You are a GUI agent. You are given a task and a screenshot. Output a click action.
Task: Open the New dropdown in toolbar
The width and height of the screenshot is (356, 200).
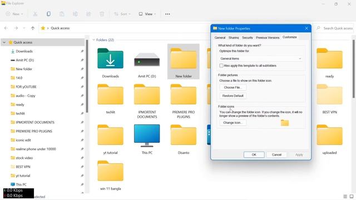(14, 14)
